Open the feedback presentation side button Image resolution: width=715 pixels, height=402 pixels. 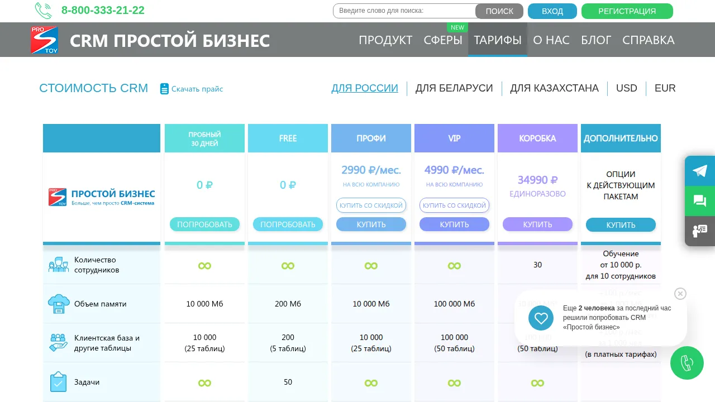tap(700, 231)
